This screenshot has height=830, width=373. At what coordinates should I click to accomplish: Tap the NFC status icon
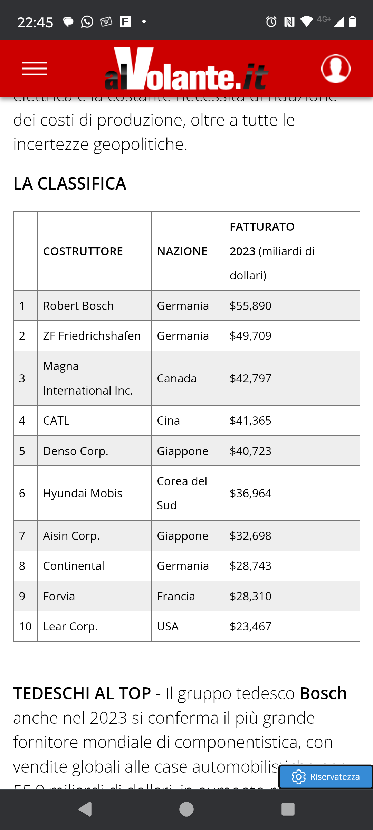click(x=289, y=22)
